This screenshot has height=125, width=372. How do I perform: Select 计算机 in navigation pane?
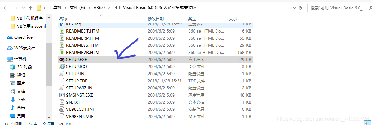(20, 59)
